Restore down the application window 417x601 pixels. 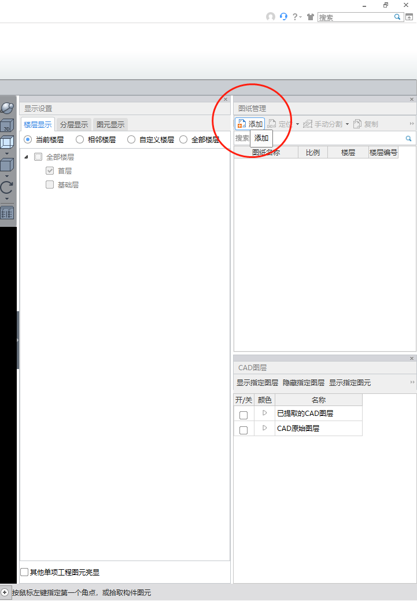click(386, 5)
